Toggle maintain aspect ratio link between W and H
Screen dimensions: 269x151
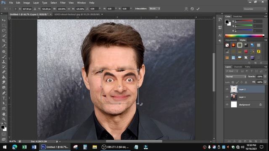coord(69,9)
